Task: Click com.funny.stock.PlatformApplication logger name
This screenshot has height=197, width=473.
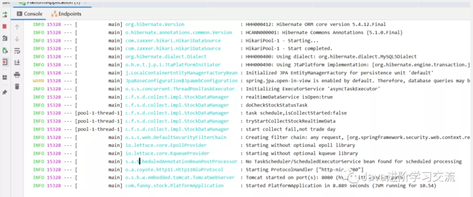Action: click(x=174, y=186)
